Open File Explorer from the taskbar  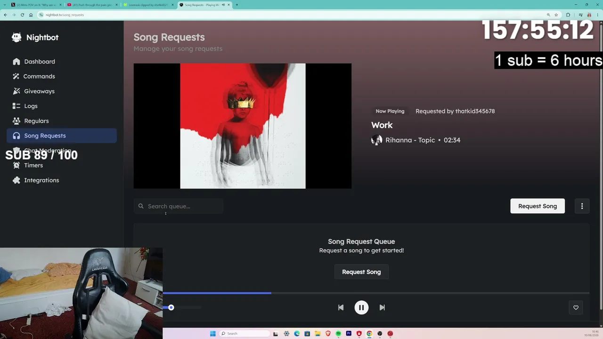[318, 333]
